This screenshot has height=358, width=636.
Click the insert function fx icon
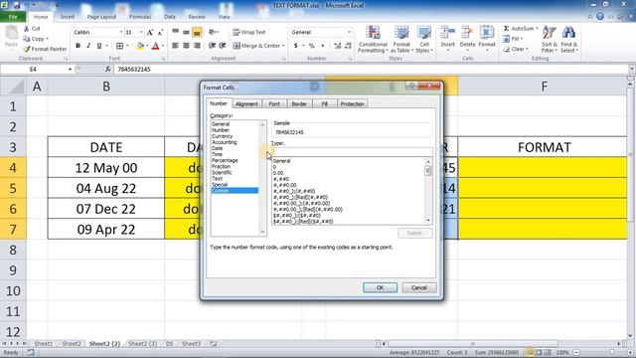click(107, 70)
